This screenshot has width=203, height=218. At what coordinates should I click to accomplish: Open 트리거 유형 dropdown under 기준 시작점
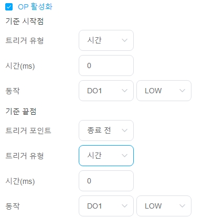[106, 40]
